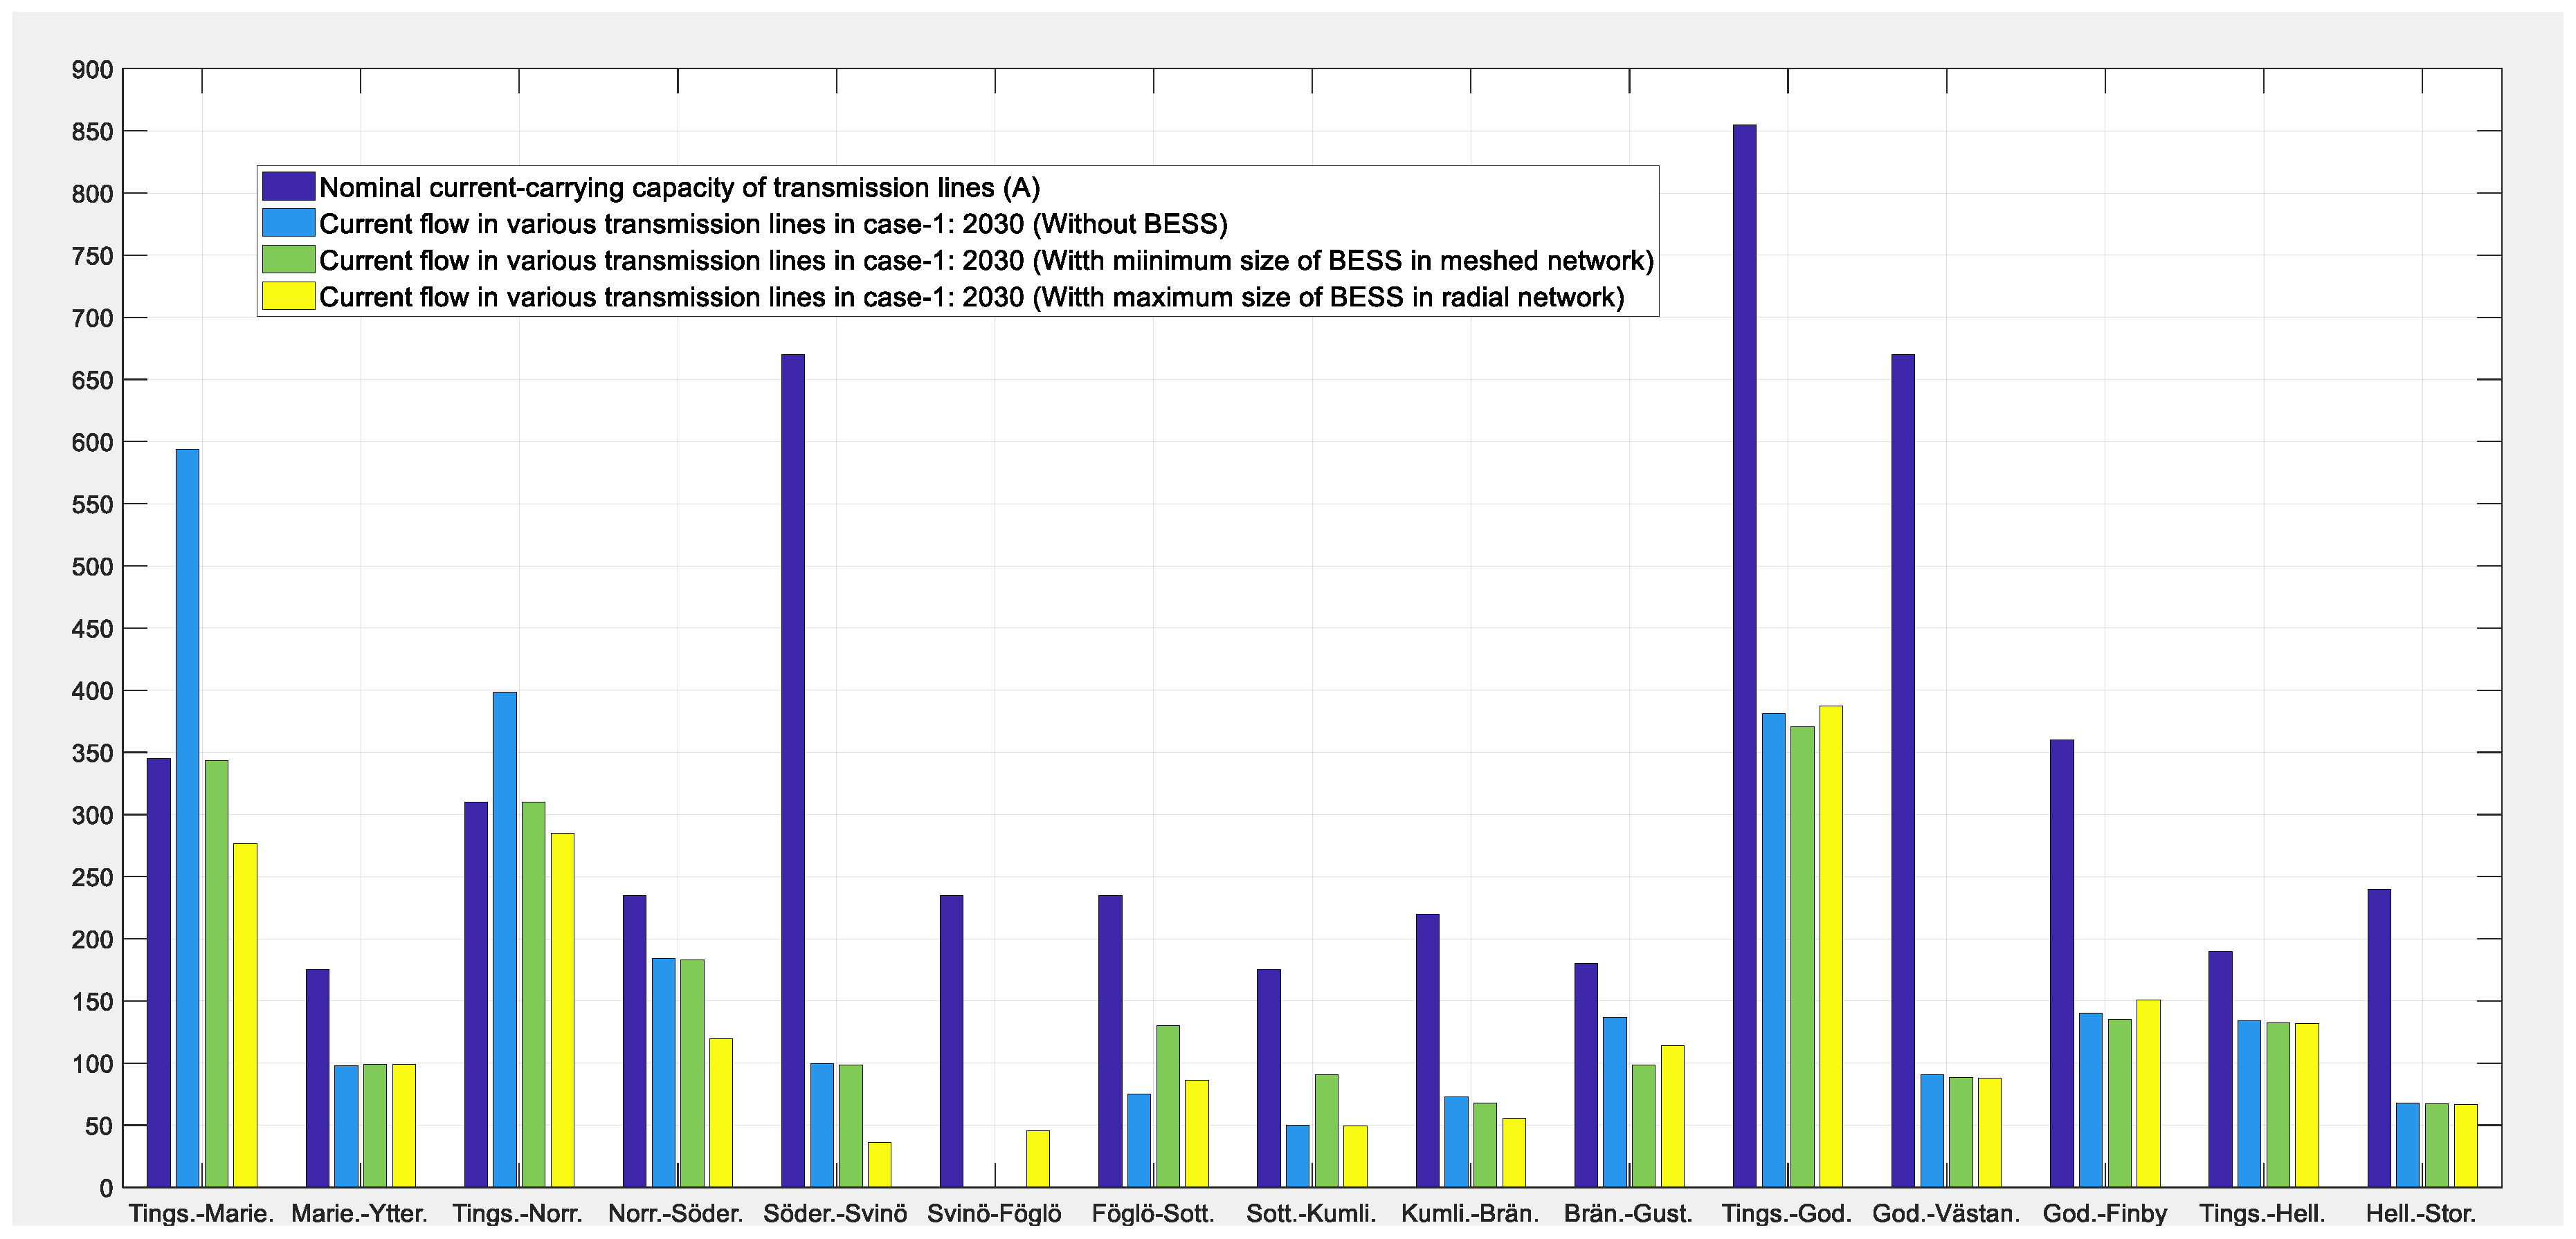Viewport: 2576px width, 1239px height.
Task: Click the 'Marie.-Ytter.' x-axis label
Action: (x=359, y=1214)
